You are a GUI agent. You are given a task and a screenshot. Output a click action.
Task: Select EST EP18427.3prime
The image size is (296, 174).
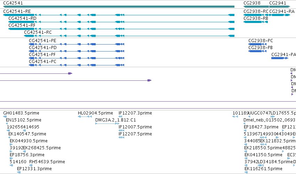coord(261,127)
